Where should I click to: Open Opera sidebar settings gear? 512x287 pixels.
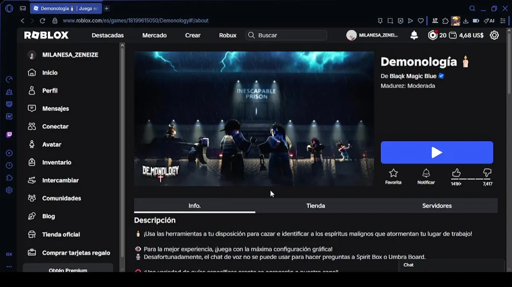[x=9, y=190]
